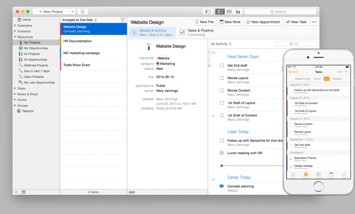The height and width of the screenshot is (214, 355).
Task: Select All Opportunities in the sidebar
Action: [x=35, y=60]
